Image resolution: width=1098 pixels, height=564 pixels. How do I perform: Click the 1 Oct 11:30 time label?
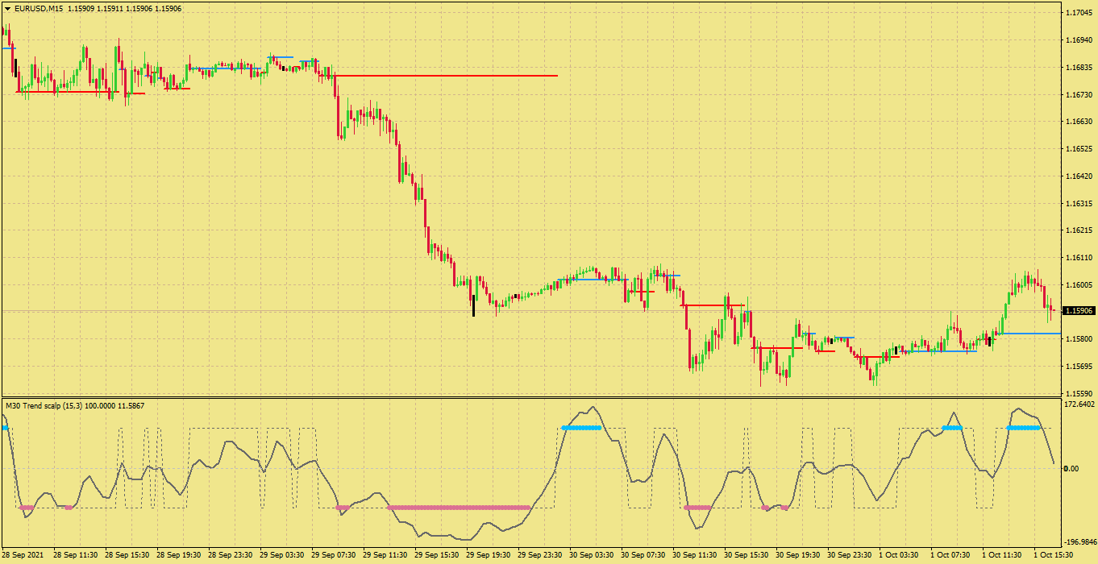pyautogui.click(x=1003, y=555)
